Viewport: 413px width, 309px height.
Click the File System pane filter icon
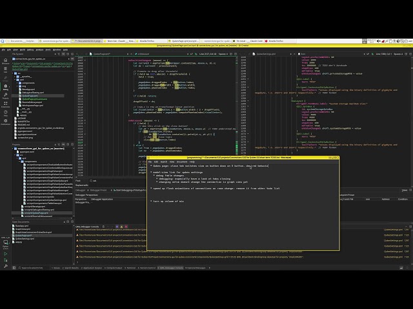59,54
